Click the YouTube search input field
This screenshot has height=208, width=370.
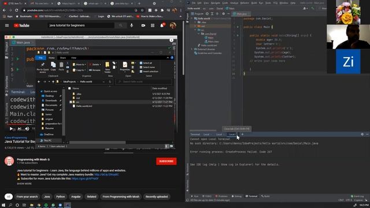[81, 25]
